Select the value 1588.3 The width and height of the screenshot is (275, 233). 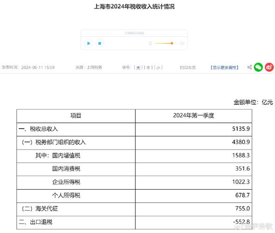tap(241, 155)
